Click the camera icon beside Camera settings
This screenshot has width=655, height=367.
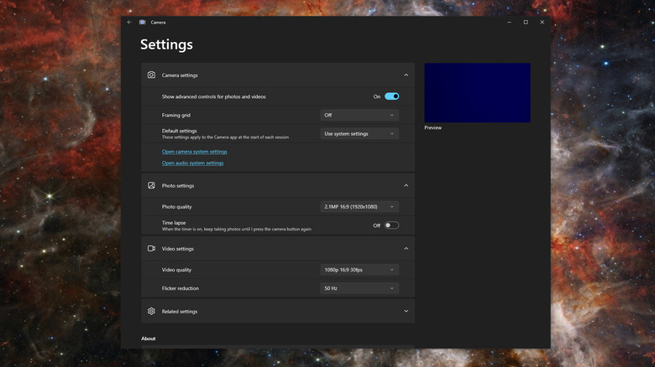pyautogui.click(x=151, y=75)
